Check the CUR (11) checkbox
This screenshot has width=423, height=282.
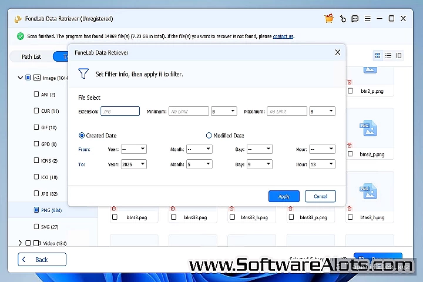36,110
